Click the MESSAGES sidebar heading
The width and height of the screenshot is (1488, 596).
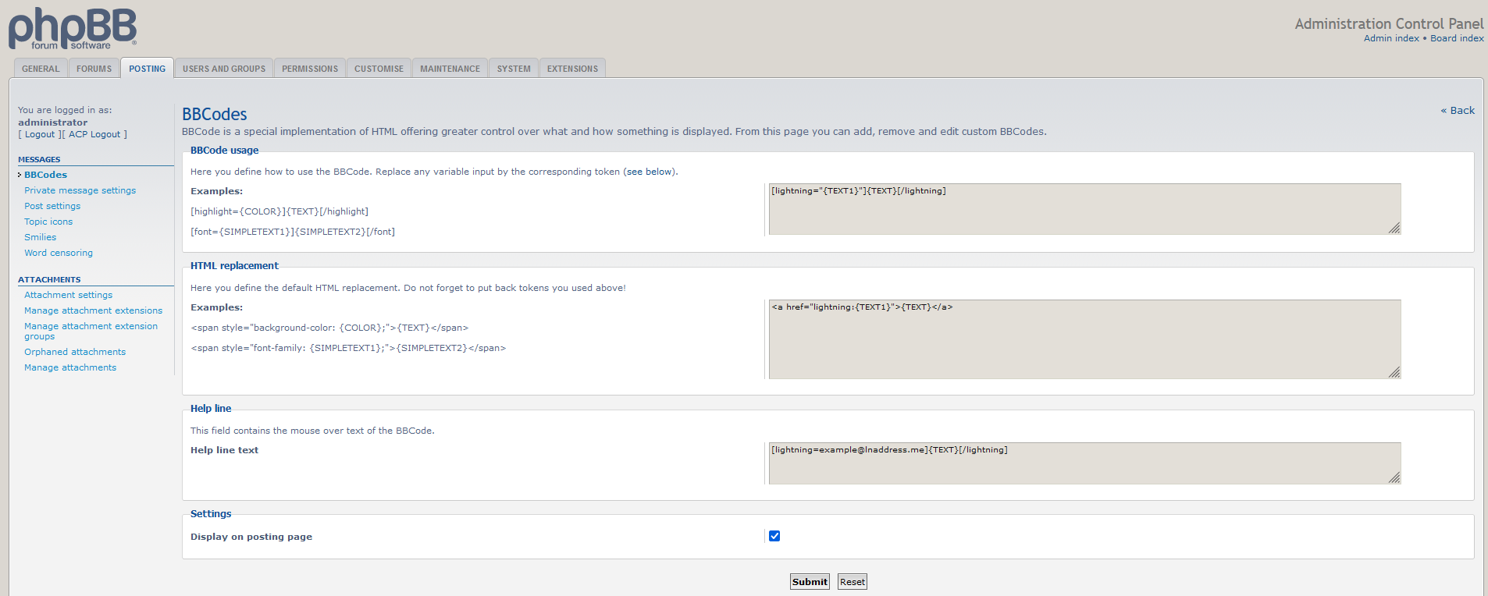[39, 159]
